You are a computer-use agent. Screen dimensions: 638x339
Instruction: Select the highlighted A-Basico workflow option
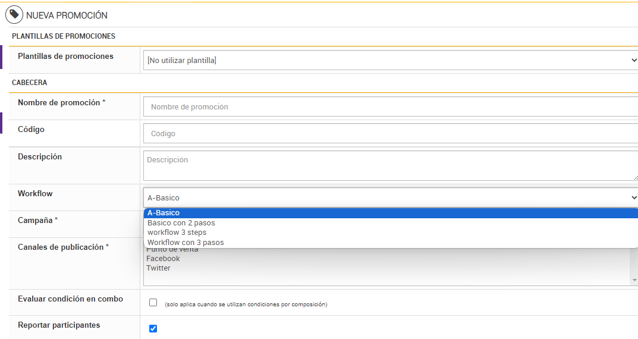click(391, 213)
